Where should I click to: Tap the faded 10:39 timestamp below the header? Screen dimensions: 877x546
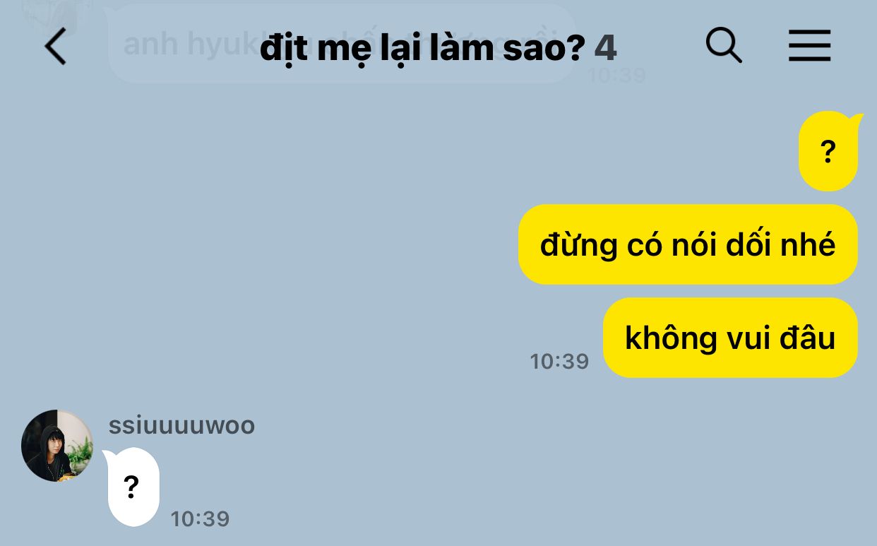[617, 75]
